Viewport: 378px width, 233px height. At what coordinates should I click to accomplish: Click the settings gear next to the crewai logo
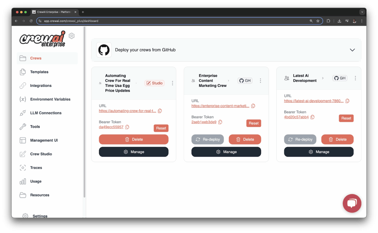(x=71, y=35)
